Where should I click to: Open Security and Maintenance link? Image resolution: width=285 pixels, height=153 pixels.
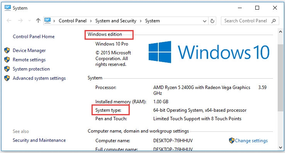(39, 140)
